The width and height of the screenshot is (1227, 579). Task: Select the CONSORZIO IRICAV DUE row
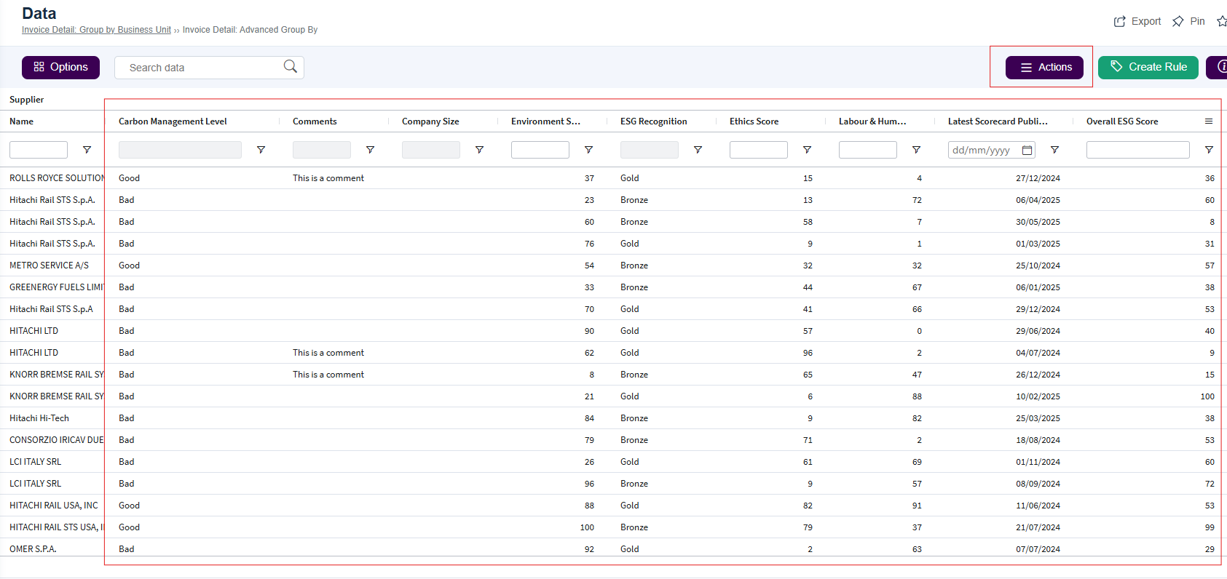tap(57, 440)
